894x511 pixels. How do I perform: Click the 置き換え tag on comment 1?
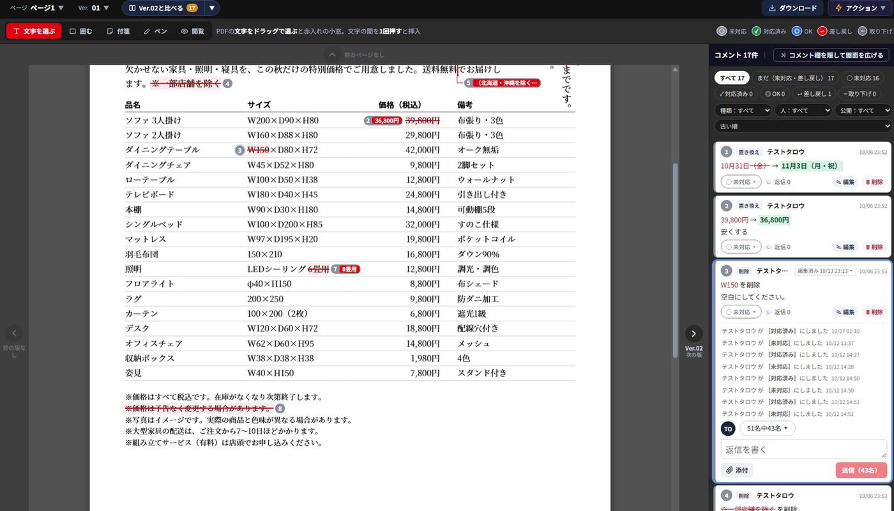(749, 152)
